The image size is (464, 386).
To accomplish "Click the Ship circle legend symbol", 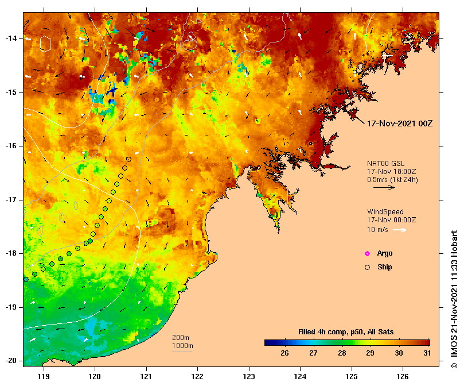I will point(367,268).
